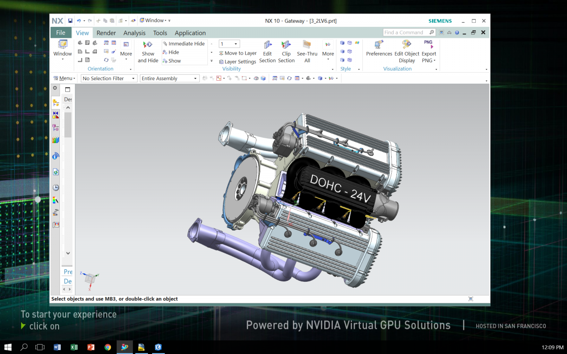Open Excel from the taskbar
The height and width of the screenshot is (354, 567).
74,347
